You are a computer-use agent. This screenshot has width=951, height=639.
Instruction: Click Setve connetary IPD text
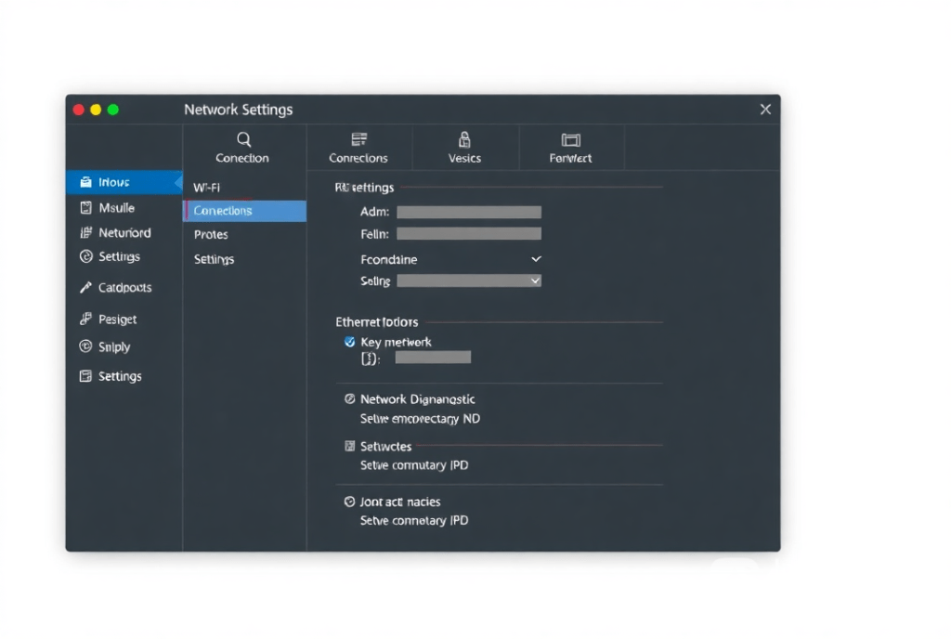[414, 520]
